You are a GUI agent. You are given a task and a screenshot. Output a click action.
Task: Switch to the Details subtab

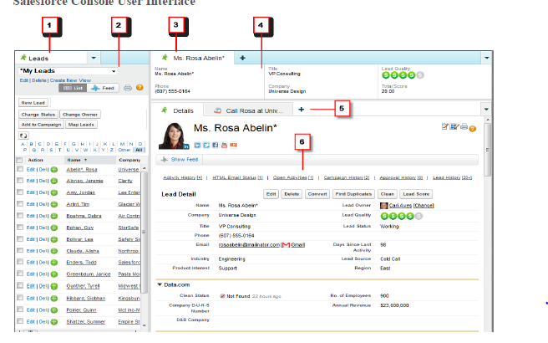(x=178, y=110)
